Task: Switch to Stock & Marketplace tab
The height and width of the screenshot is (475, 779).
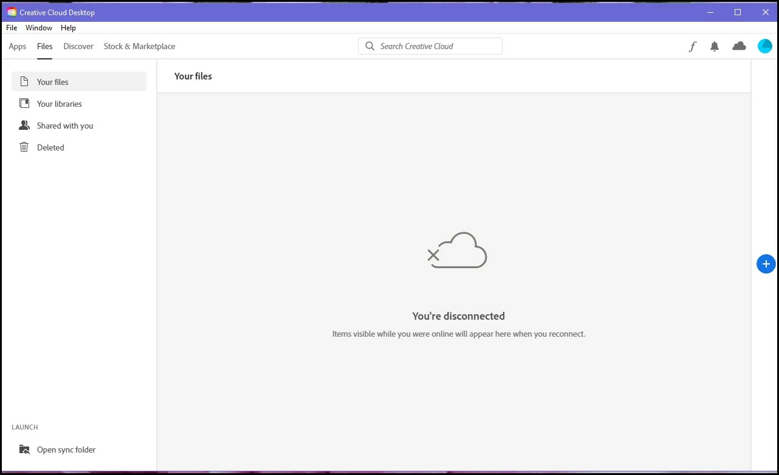Action: 139,46
